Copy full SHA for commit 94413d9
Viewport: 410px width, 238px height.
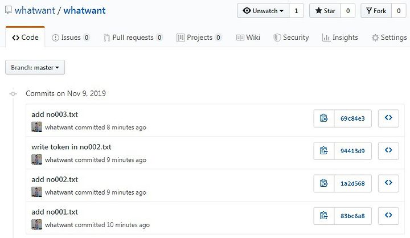pos(324,151)
